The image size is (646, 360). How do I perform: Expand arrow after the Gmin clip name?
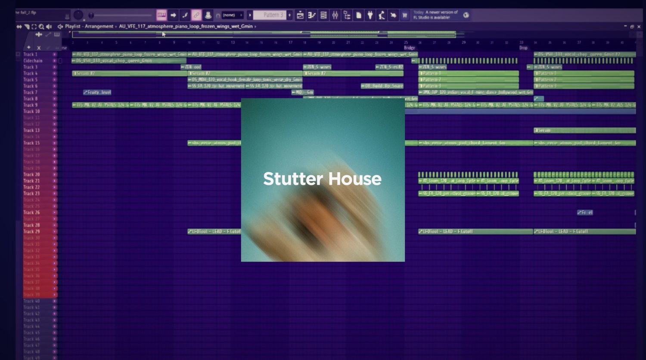[255, 26]
